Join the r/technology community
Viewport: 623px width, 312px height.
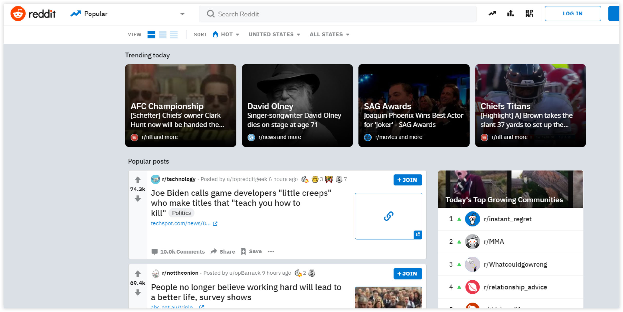pyautogui.click(x=408, y=180)
